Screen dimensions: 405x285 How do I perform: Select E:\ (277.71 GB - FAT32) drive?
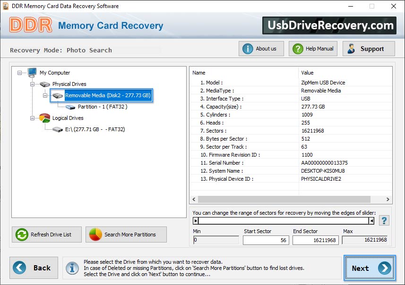click(x=95, y=129)
